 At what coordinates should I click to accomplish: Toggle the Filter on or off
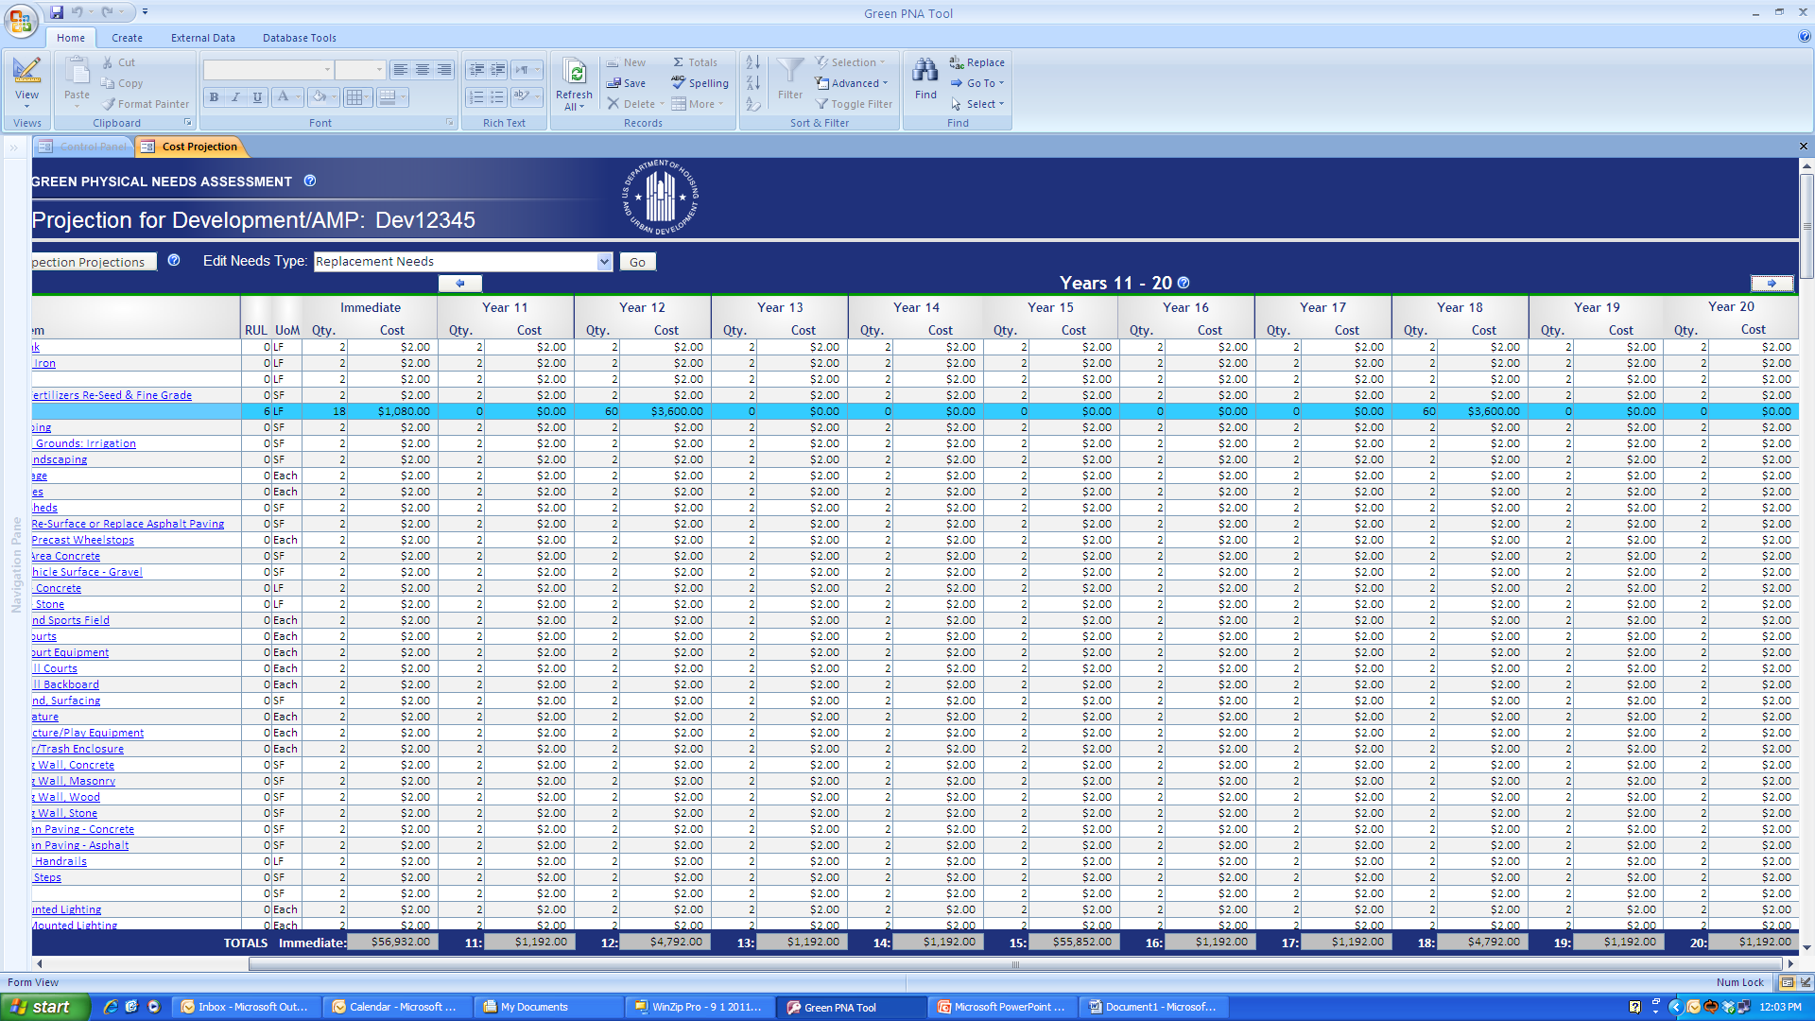854,104
